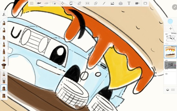Switch to full screen view
Viewport: 177px width, 111px height.
click(145, 3)
